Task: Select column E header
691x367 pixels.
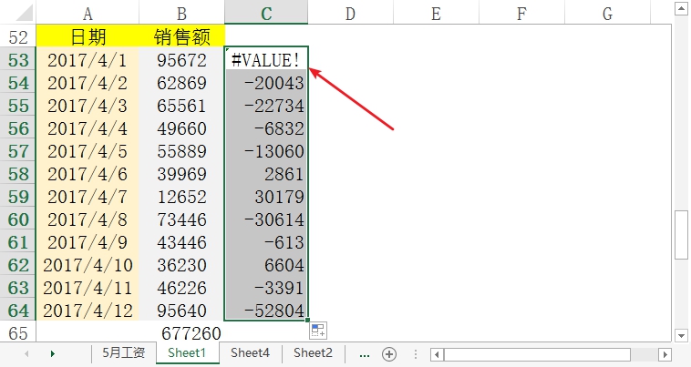Action: click(x=436, y=13)
